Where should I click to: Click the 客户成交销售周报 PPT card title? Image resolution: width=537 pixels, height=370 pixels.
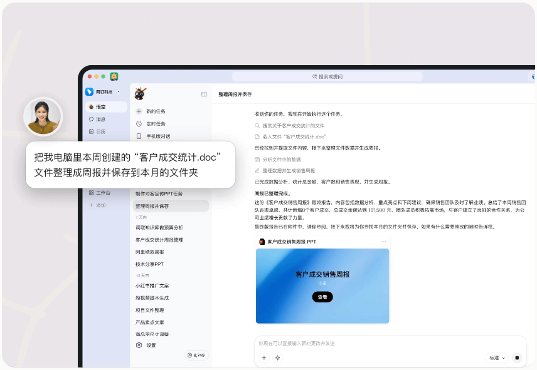pos(292,242)
